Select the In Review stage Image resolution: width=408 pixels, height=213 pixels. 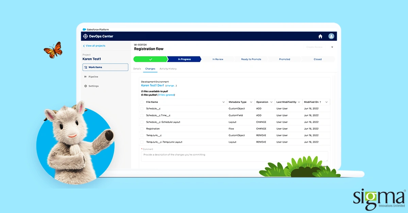(x=218, y=59)
